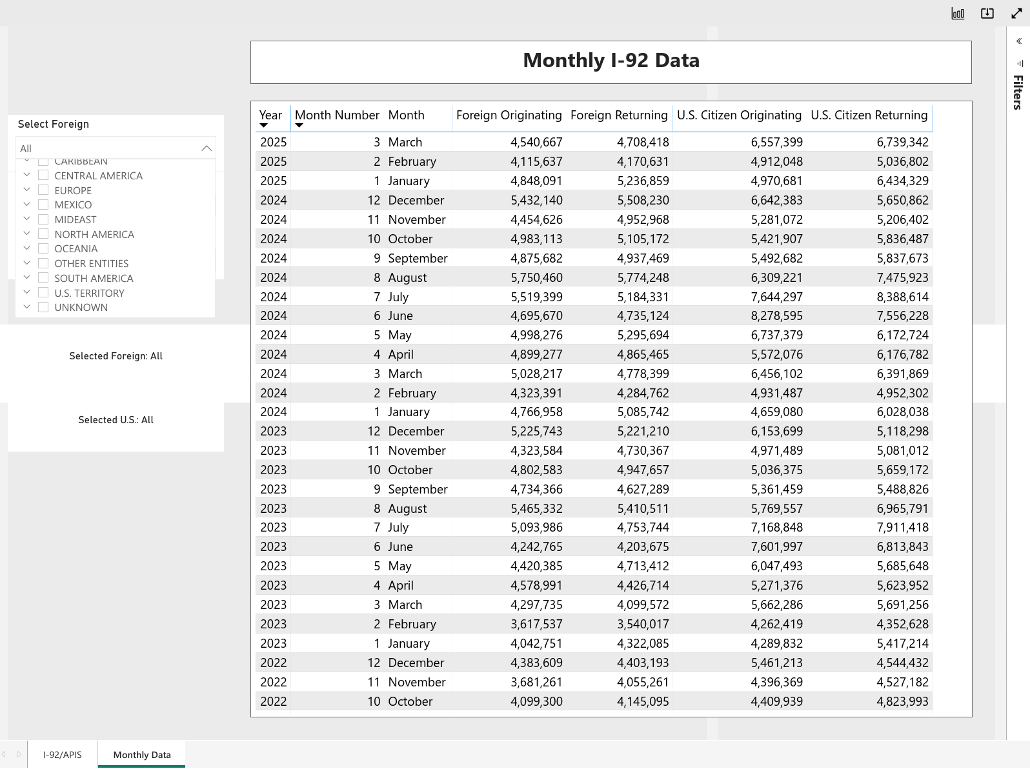Expand the U.S. TERRITORY tree node

26,292
